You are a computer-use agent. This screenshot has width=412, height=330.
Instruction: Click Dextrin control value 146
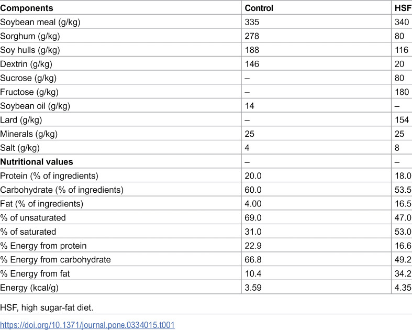tap(252, 64)
